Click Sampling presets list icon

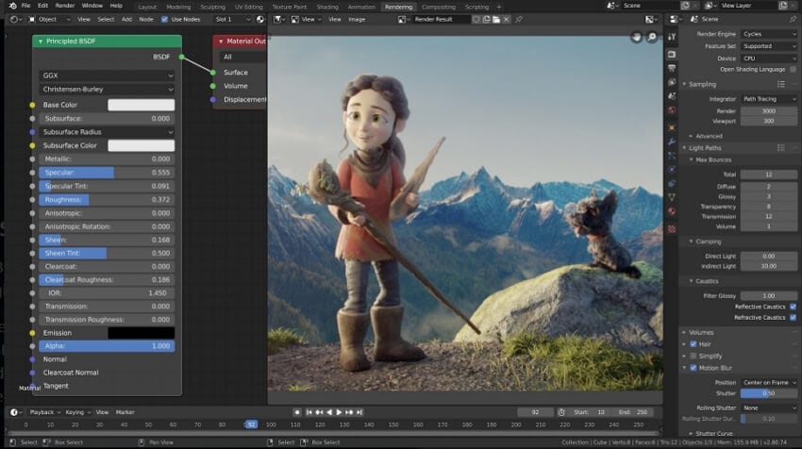coord(781,84)
